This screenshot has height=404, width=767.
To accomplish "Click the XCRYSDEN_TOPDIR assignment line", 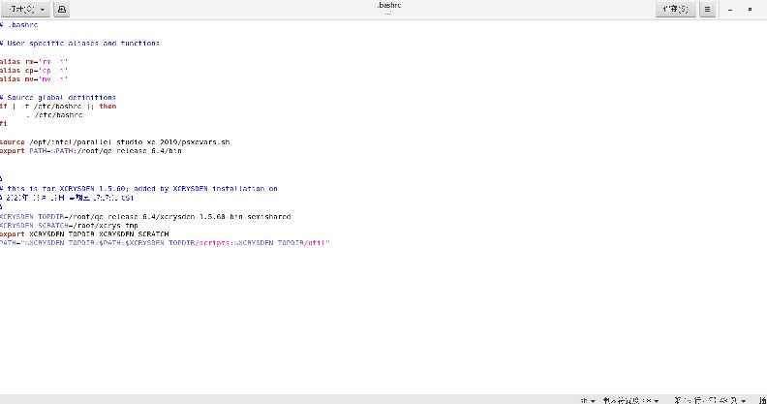I will tap(145, 217).
